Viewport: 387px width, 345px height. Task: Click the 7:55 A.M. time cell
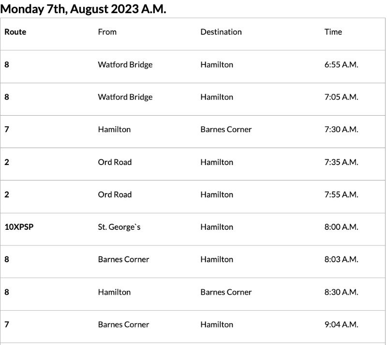tap(341, 195)
